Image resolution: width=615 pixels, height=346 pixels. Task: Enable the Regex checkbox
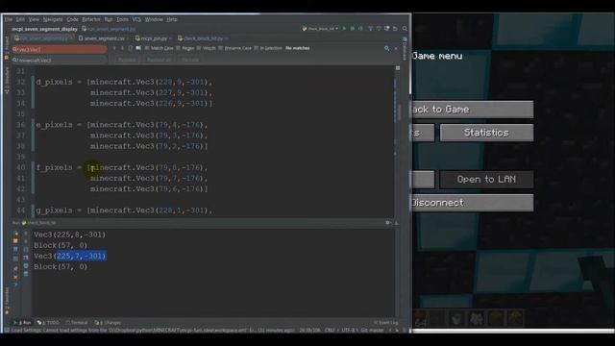tap(178, 48)
